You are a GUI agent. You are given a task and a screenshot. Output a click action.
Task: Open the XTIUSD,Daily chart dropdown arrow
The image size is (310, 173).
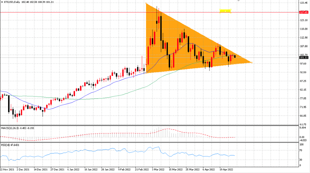(2, 2)
